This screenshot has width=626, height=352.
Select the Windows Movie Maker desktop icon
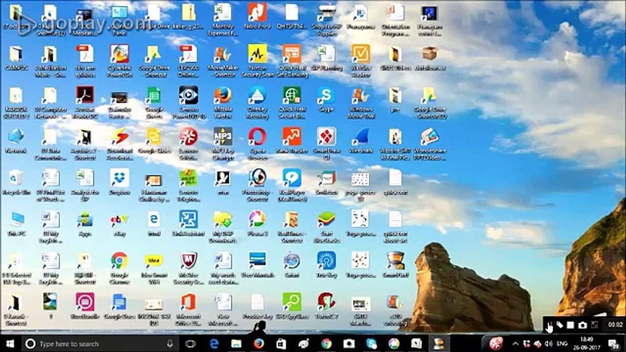point(360,103)
